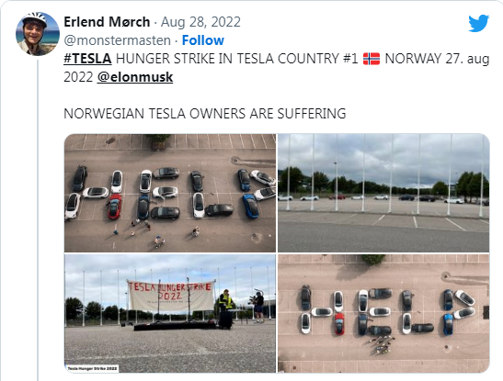Follow the @monstermasten account
The width and height of the screenshot is (503, 381).
[x=202, y=40]
